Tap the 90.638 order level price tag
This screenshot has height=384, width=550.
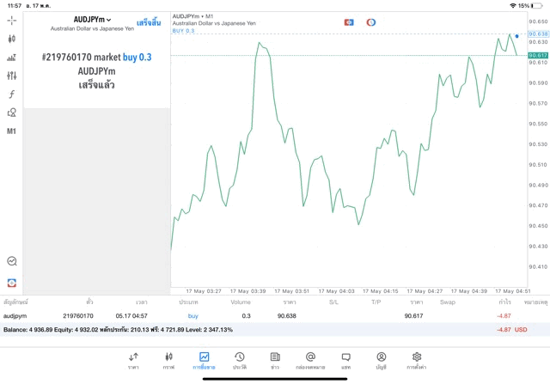[538, 34]
